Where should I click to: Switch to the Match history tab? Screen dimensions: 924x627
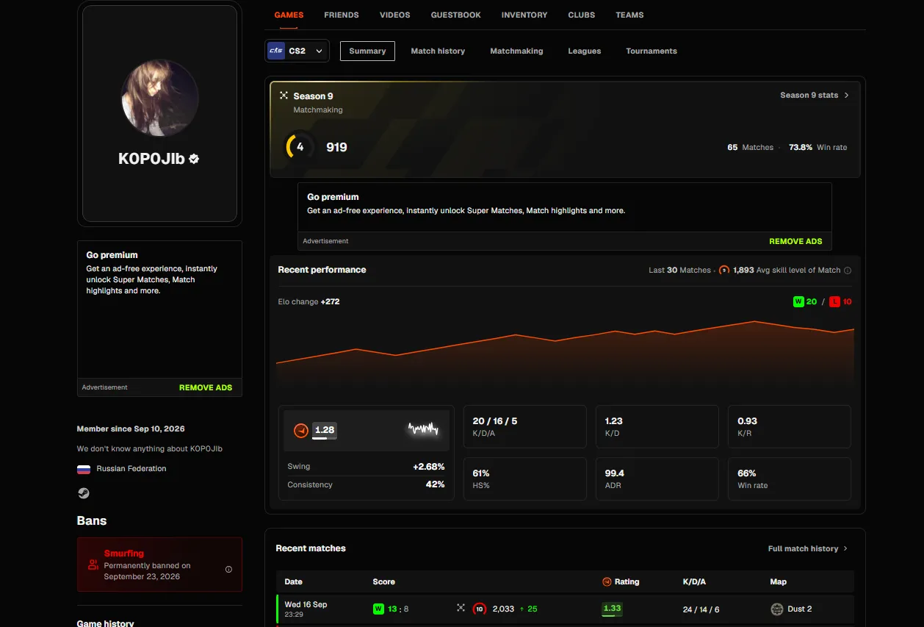[438, 51]
